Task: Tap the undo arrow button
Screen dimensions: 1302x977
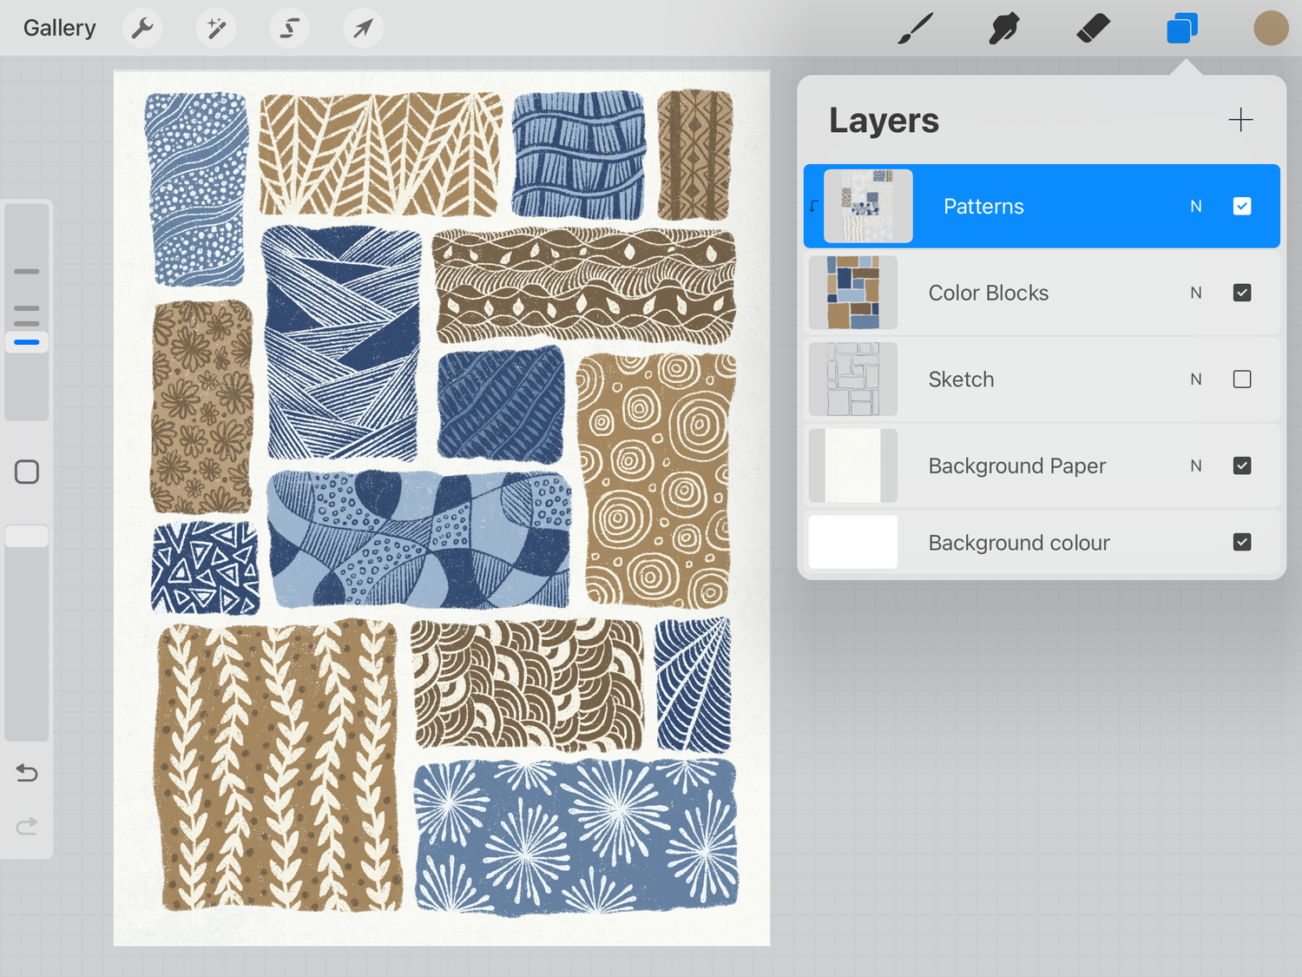Action: coord(26,773)
